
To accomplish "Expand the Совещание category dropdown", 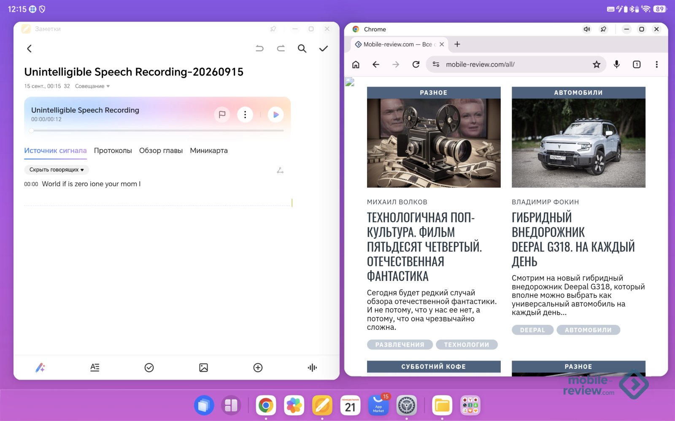I will [x=92, y=86].
